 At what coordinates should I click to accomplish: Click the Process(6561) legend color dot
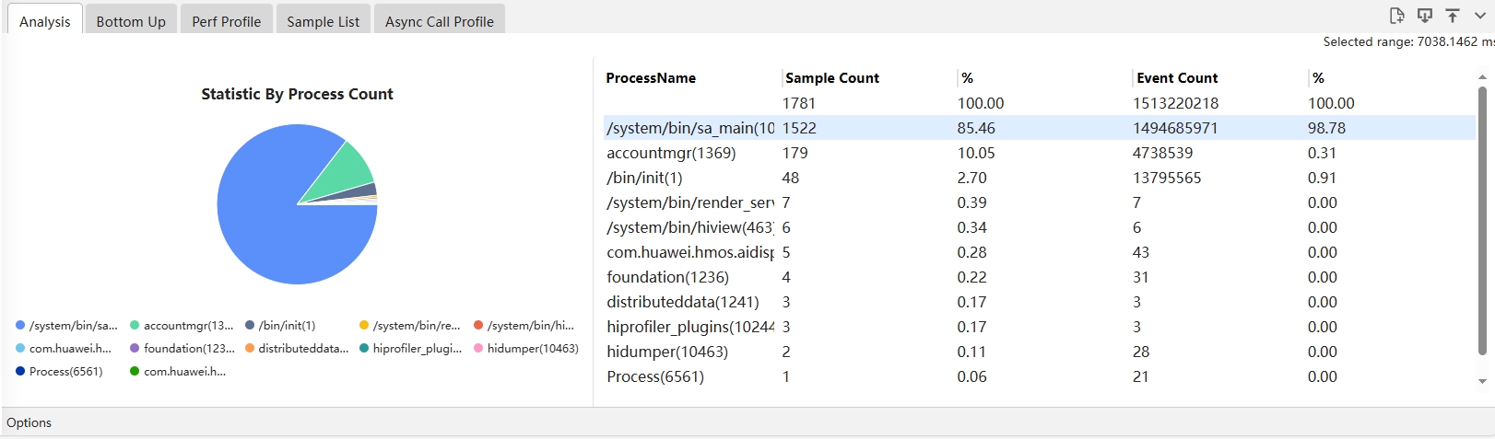click(20, 371)
